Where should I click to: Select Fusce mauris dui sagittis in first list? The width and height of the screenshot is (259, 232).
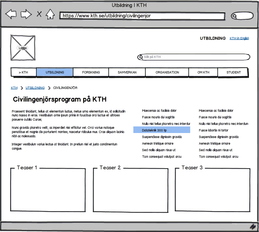[x=158, y=117]
